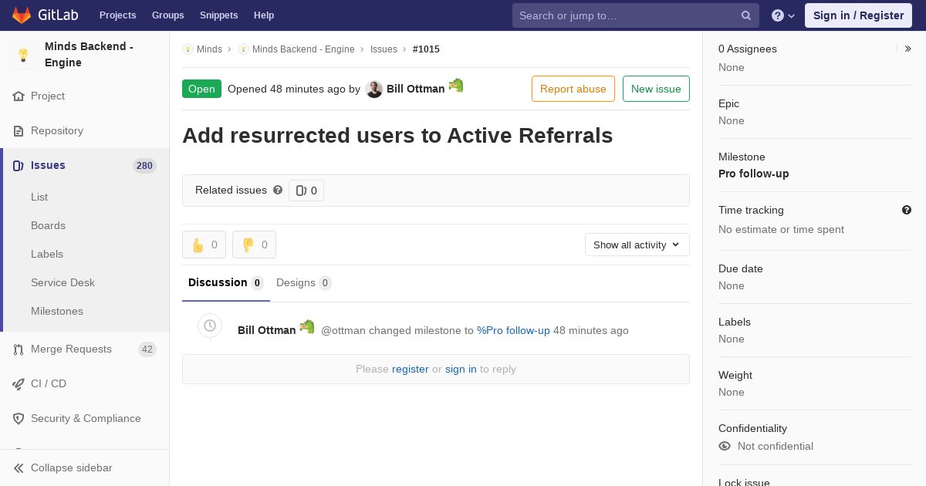926x486 pixels.
Task: Click the Report abuse button
Action: click(573, 89)
